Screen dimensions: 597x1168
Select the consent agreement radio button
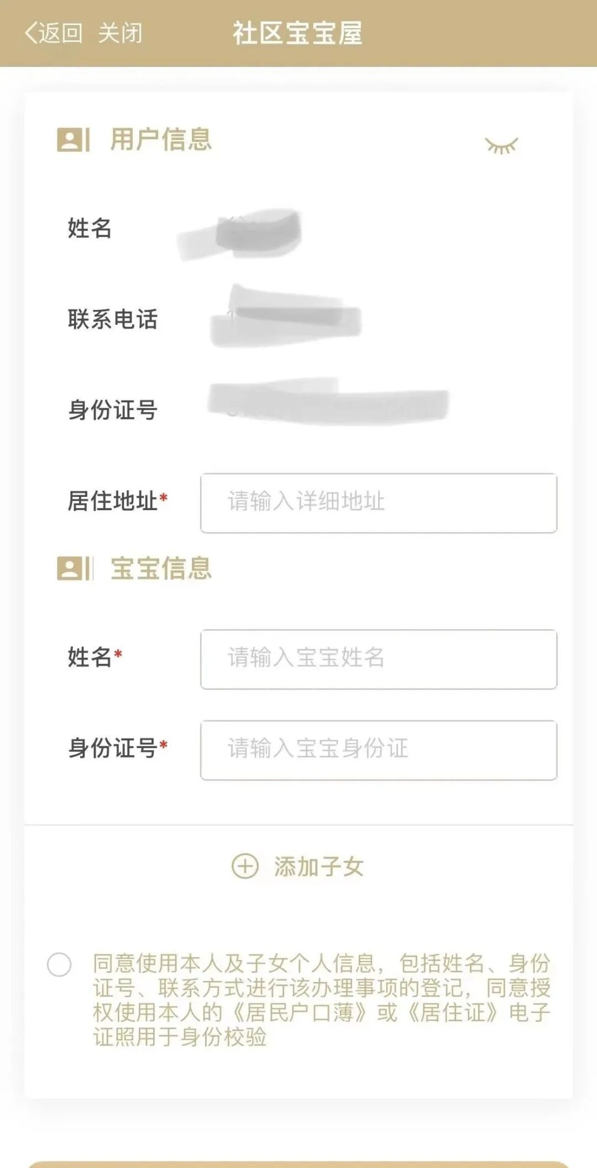(59, 965)
